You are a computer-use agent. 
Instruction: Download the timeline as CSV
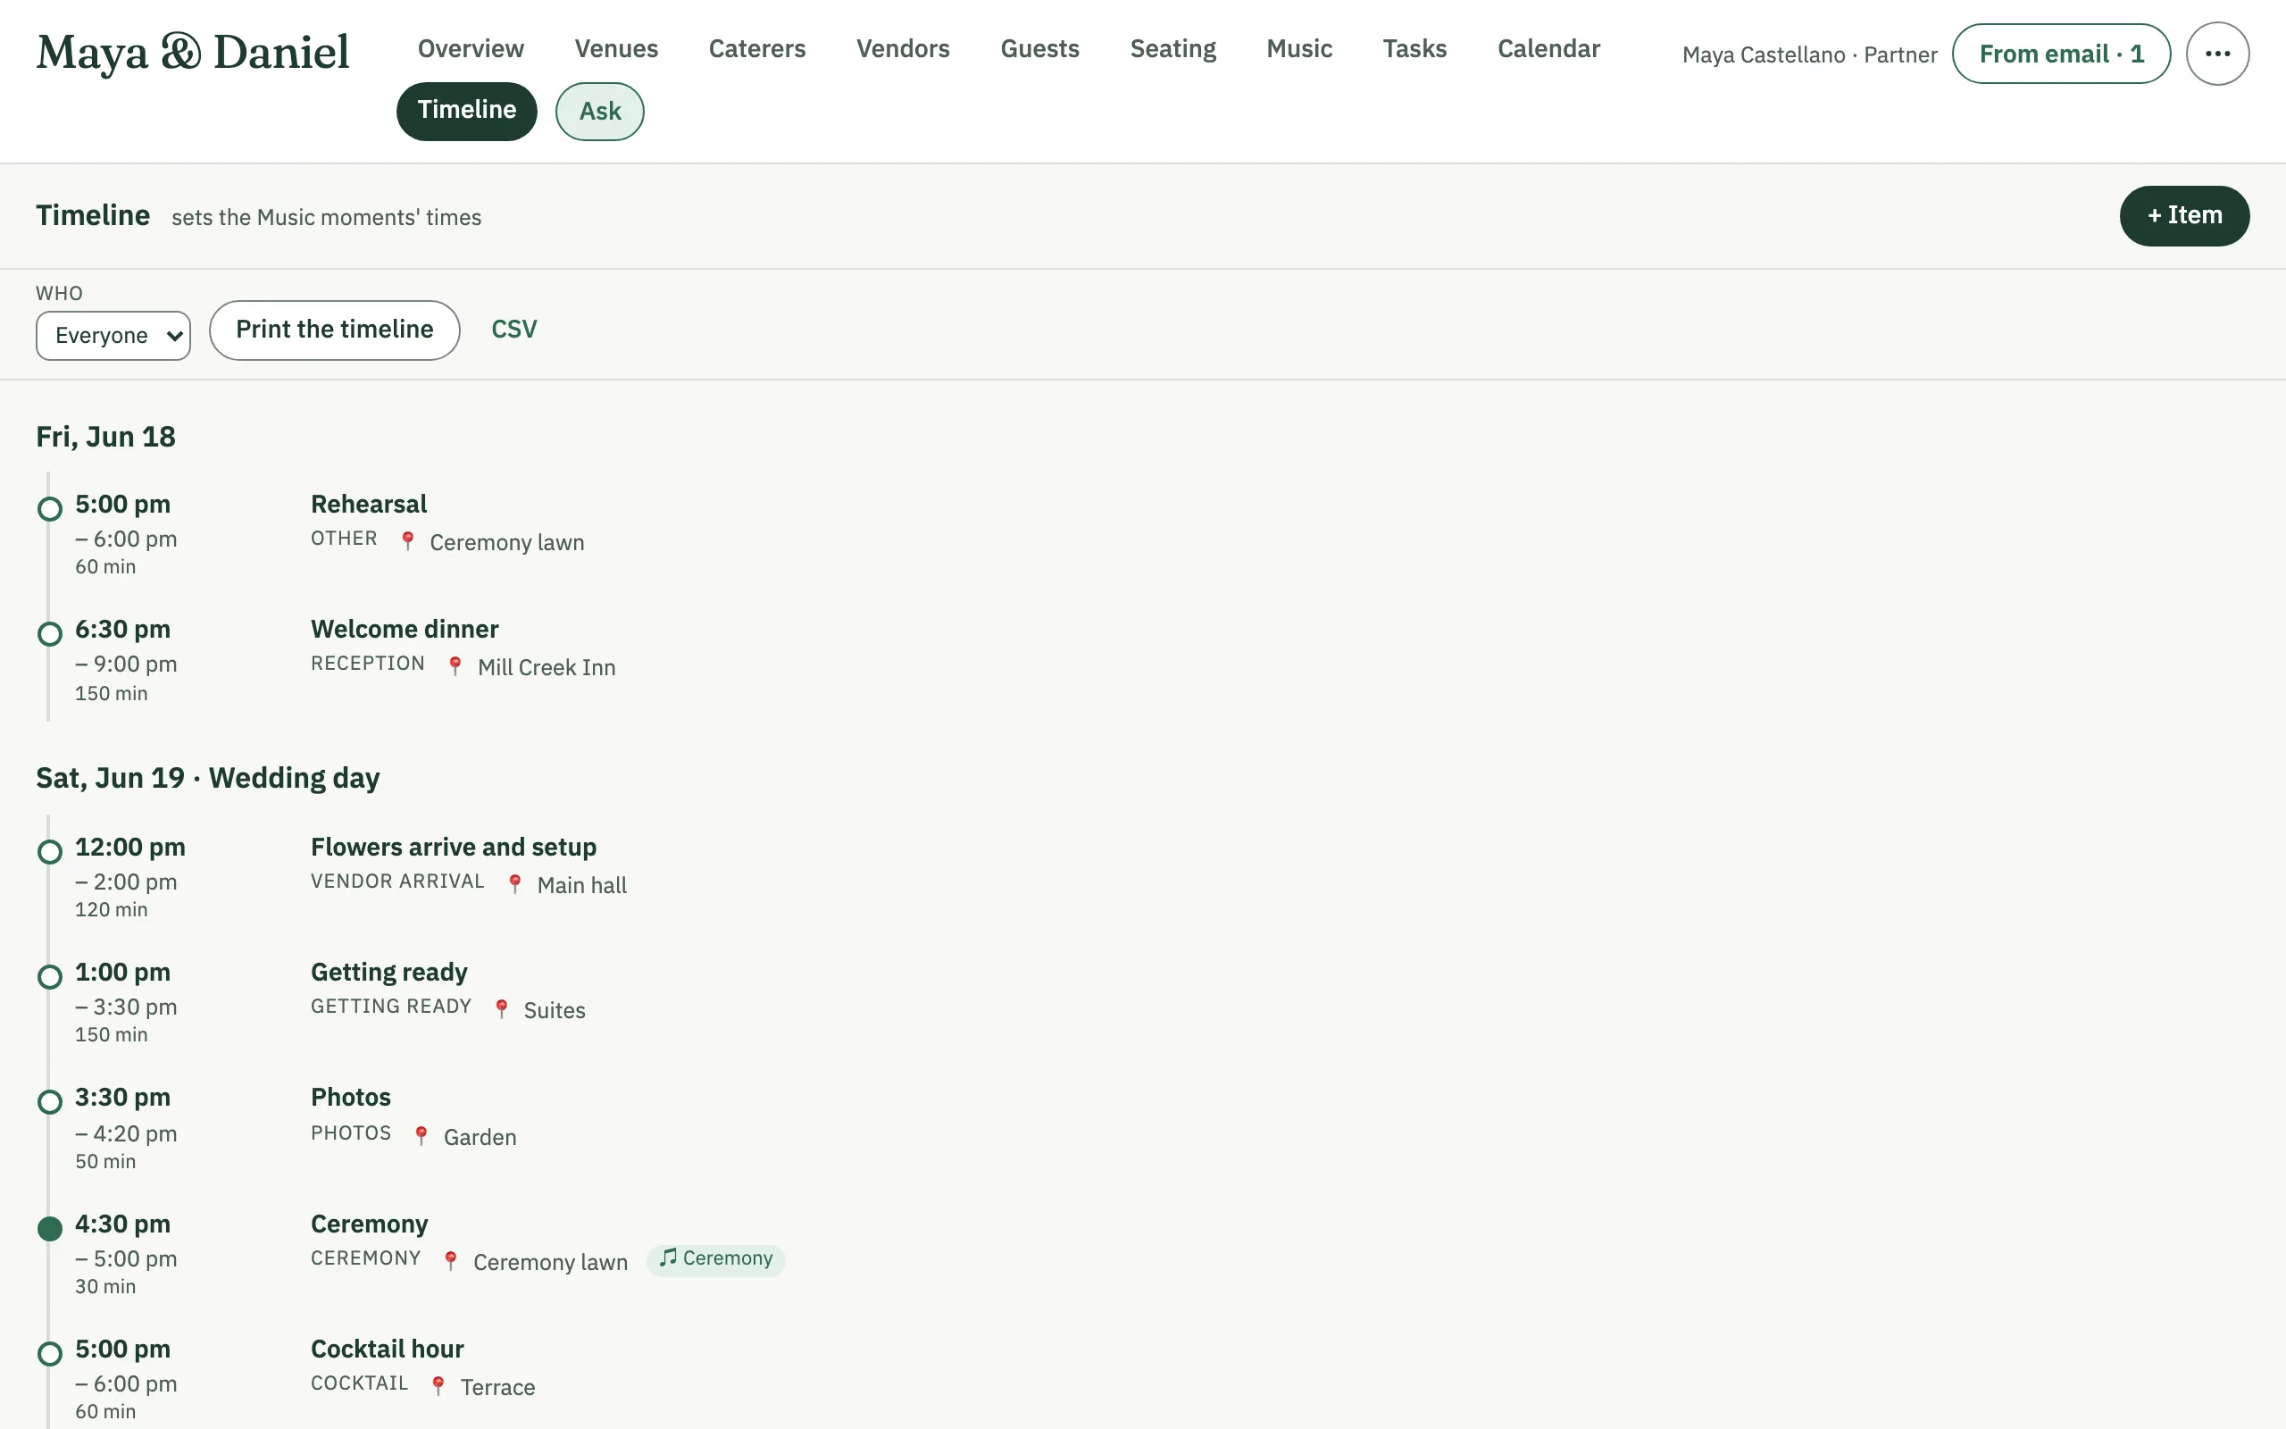click(513, 329)
